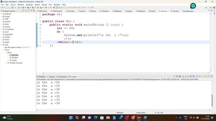The image size is (216, 121).
Task: Maximize the Console panel
Action: click(212, 76)
